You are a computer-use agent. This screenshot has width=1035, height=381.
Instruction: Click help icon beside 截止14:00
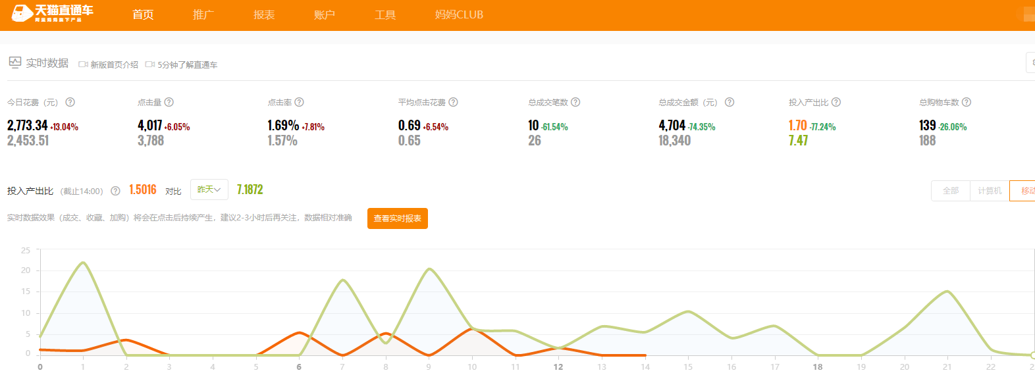[x=115, y=191]
